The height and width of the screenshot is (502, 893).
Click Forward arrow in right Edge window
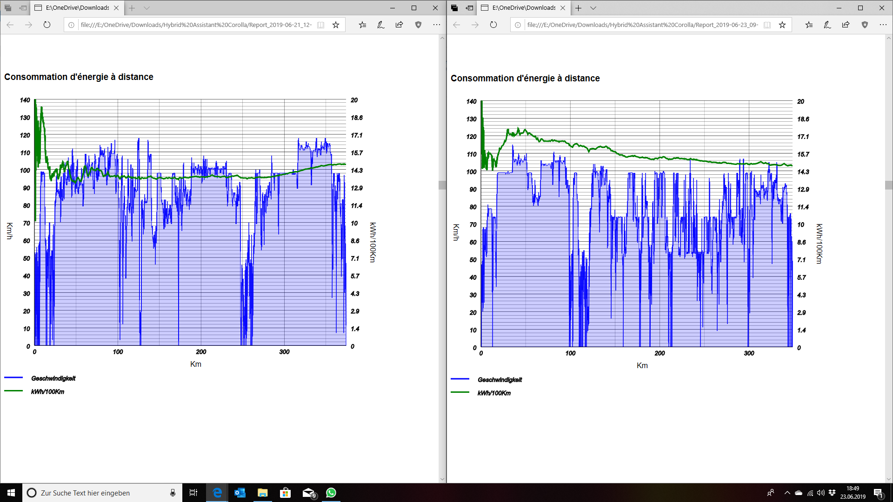[x=475, y=25]
